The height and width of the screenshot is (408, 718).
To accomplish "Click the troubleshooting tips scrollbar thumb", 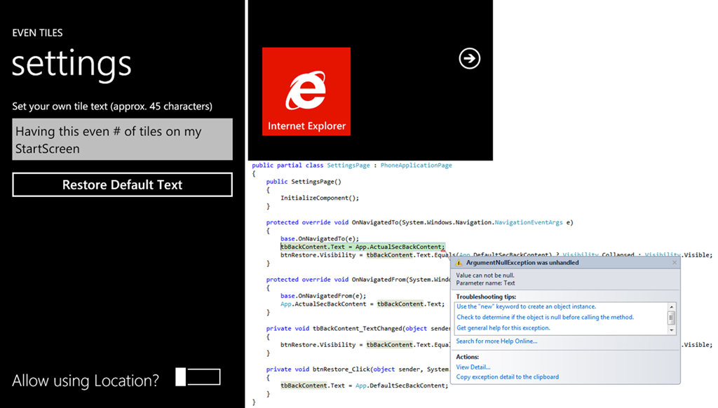I will tap(671, 318).
